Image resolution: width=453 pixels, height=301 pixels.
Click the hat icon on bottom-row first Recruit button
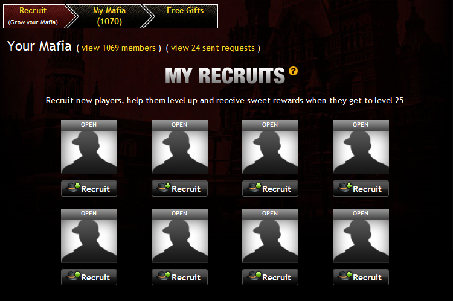[73, 276]
